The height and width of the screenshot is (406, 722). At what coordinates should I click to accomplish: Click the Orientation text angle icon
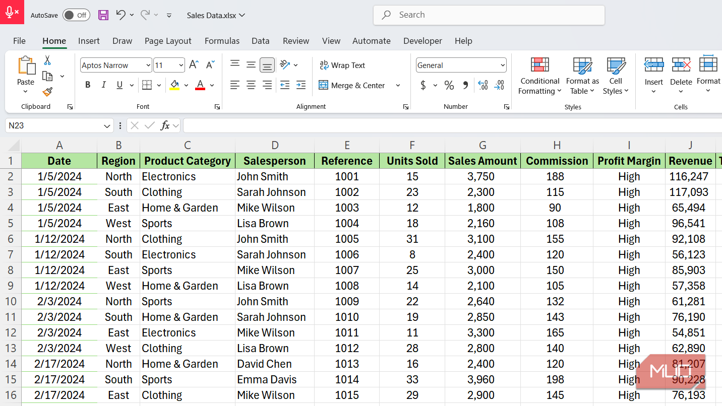[285, 64]
